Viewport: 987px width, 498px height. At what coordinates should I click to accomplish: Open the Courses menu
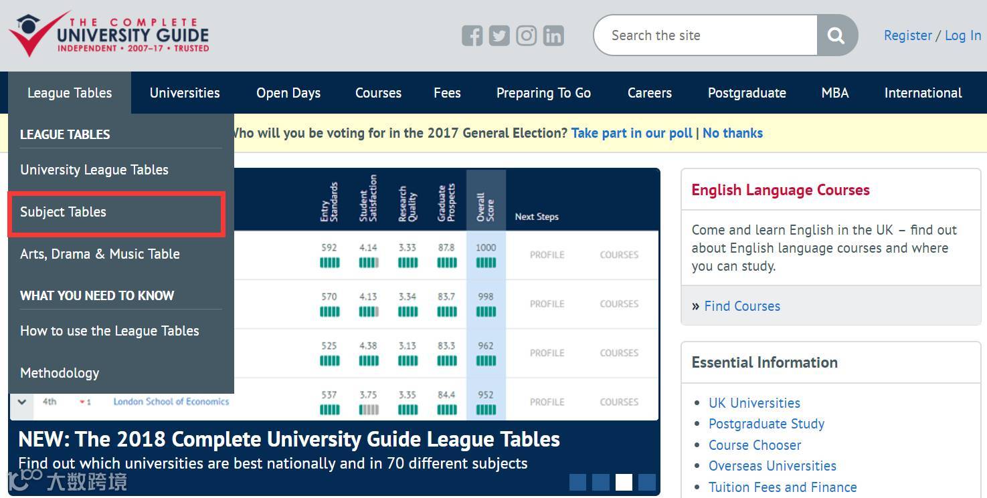click(x=378, y=93)
